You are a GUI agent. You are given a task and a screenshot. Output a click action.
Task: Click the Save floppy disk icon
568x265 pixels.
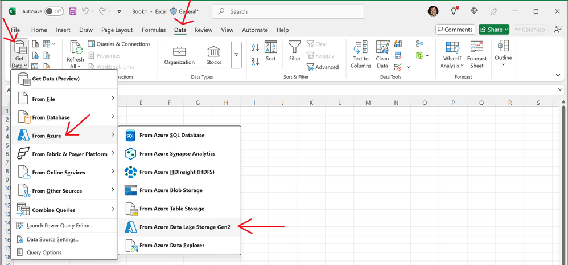point(72,11)
